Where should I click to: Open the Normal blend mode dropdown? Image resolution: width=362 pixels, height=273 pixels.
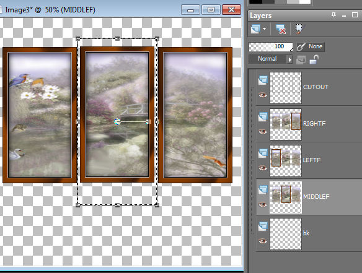click(267, 59)
